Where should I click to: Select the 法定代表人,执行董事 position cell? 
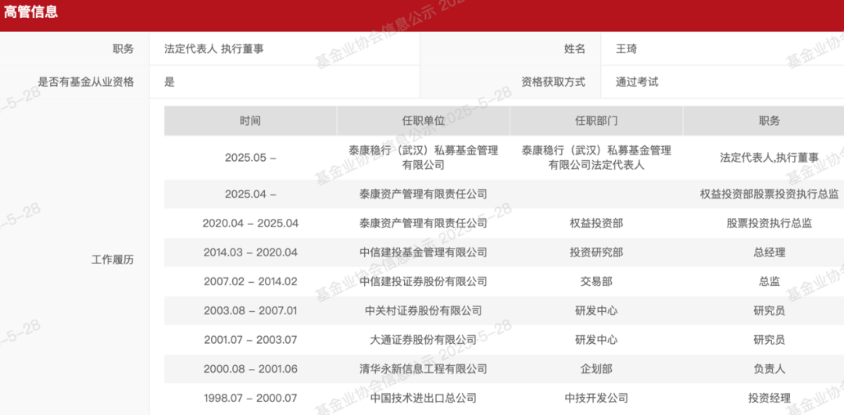point(769,158)
